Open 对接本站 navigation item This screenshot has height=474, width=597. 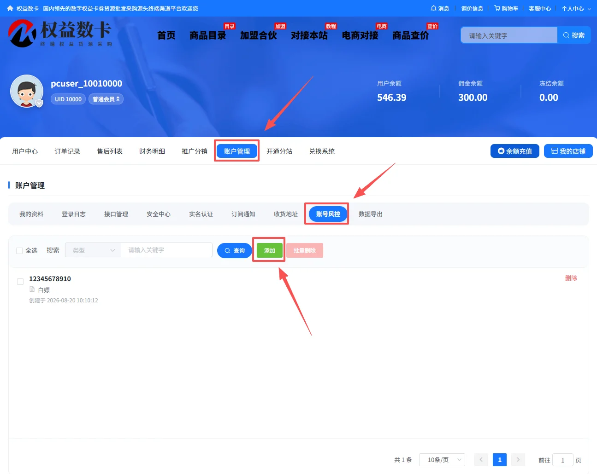pyautogui.click(x=309, y=35)
